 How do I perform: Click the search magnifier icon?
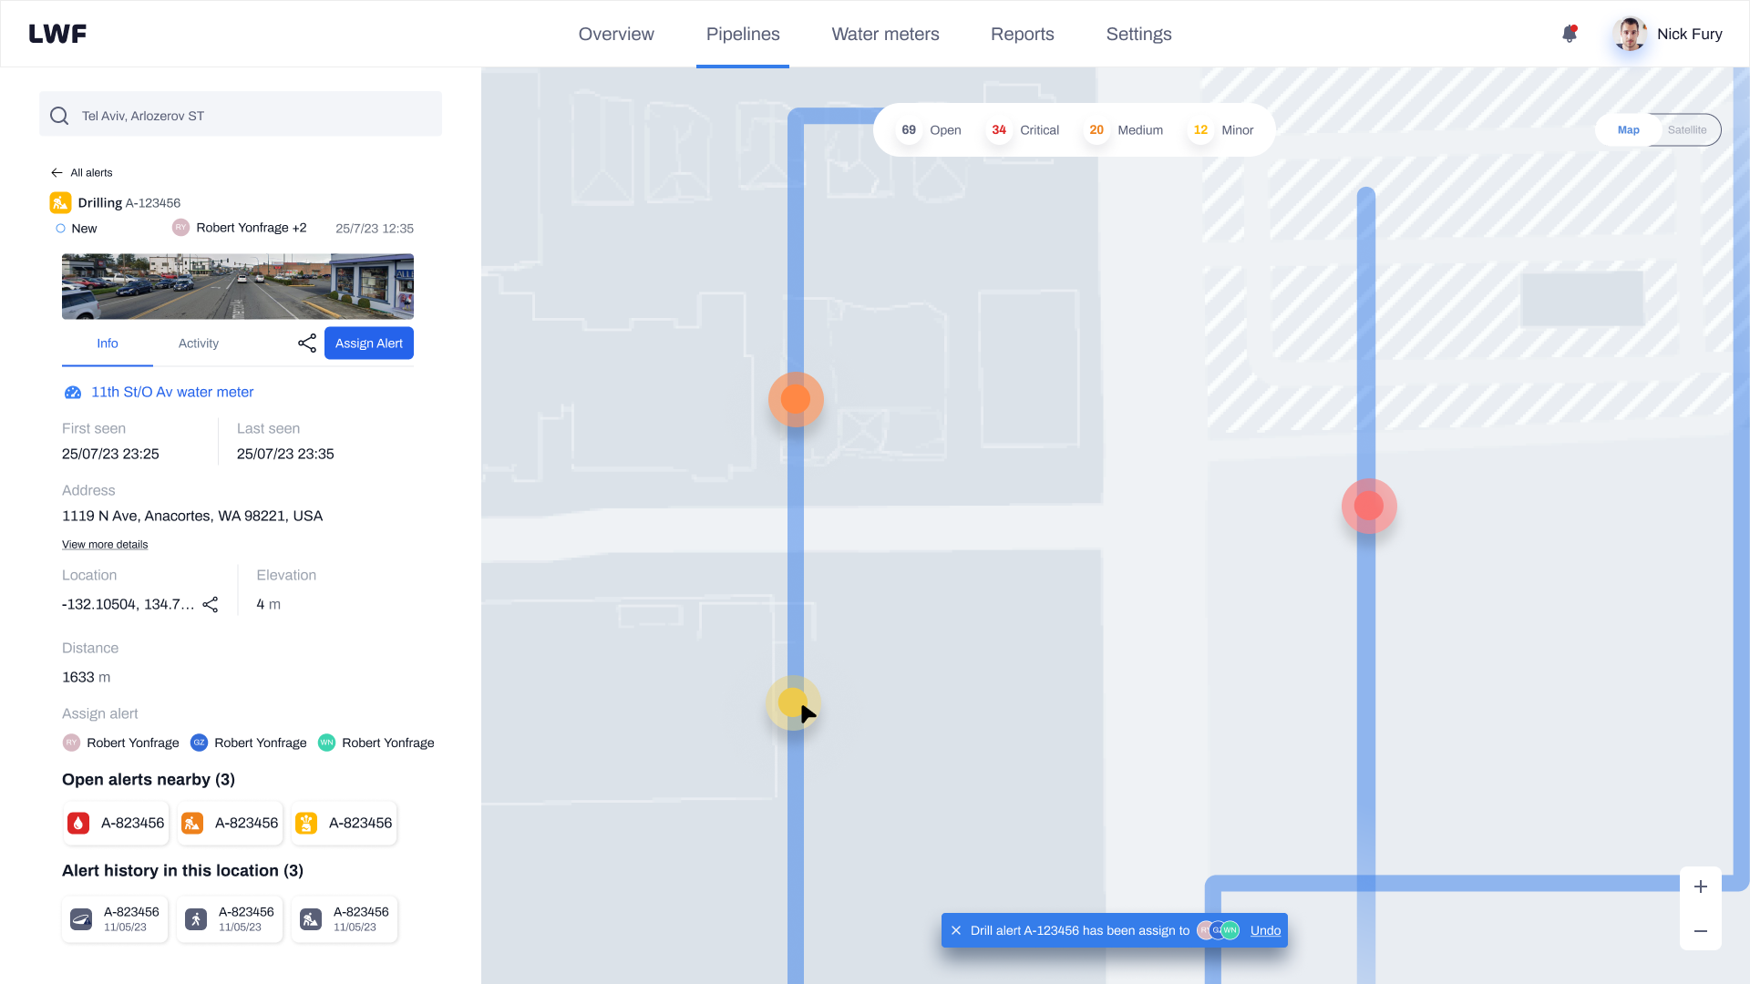[x=59, y=116]
